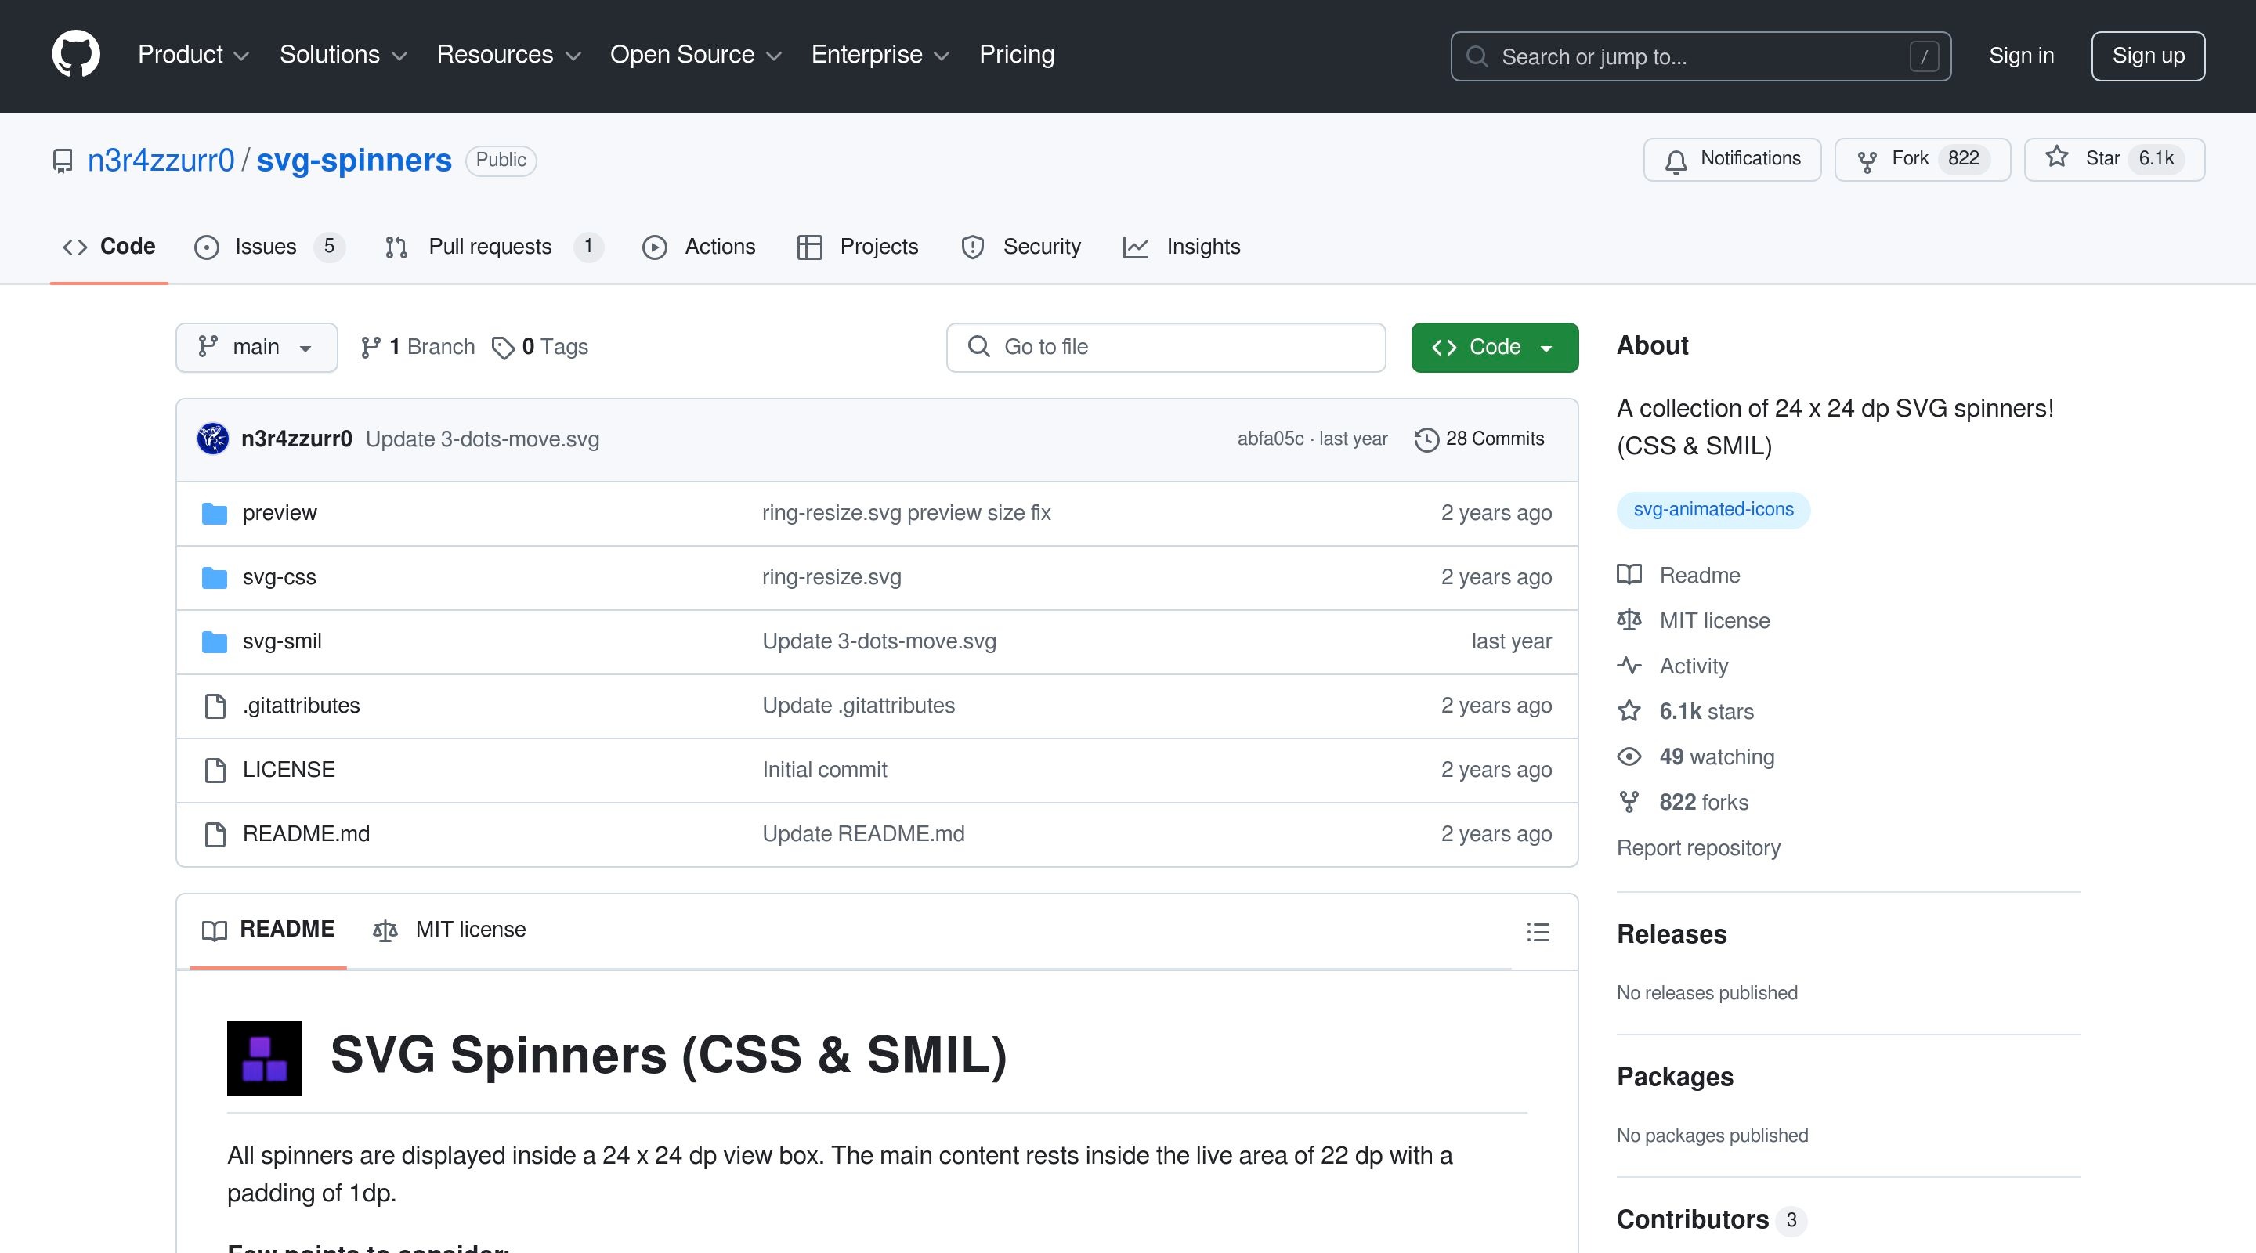Open the LICENSE file

click(x=288, y=770)
